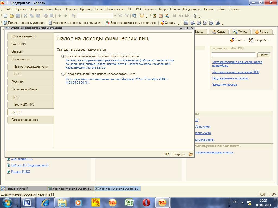The height and width of the screenshot is (208, 278).
Task: Open link Учетная политика для целей НДС
Action: pos(236,72)
